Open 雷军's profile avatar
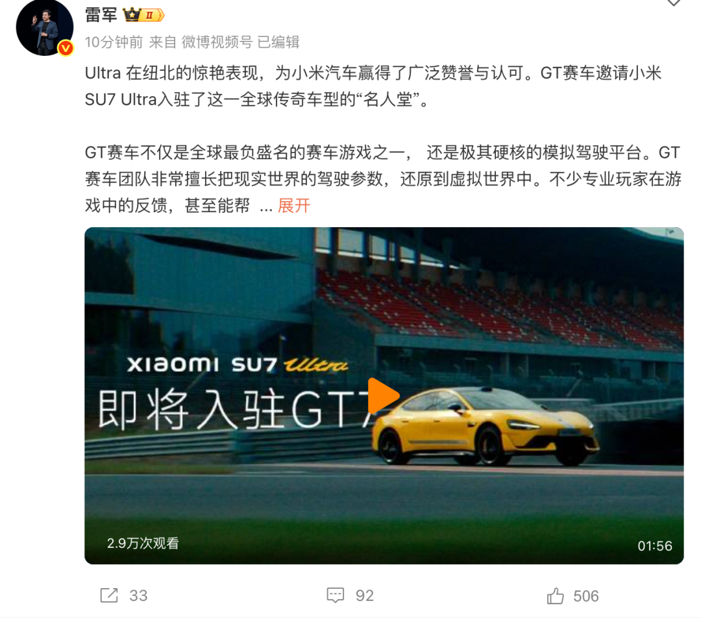This screenshot has height=618, width=701. (45, 28)
